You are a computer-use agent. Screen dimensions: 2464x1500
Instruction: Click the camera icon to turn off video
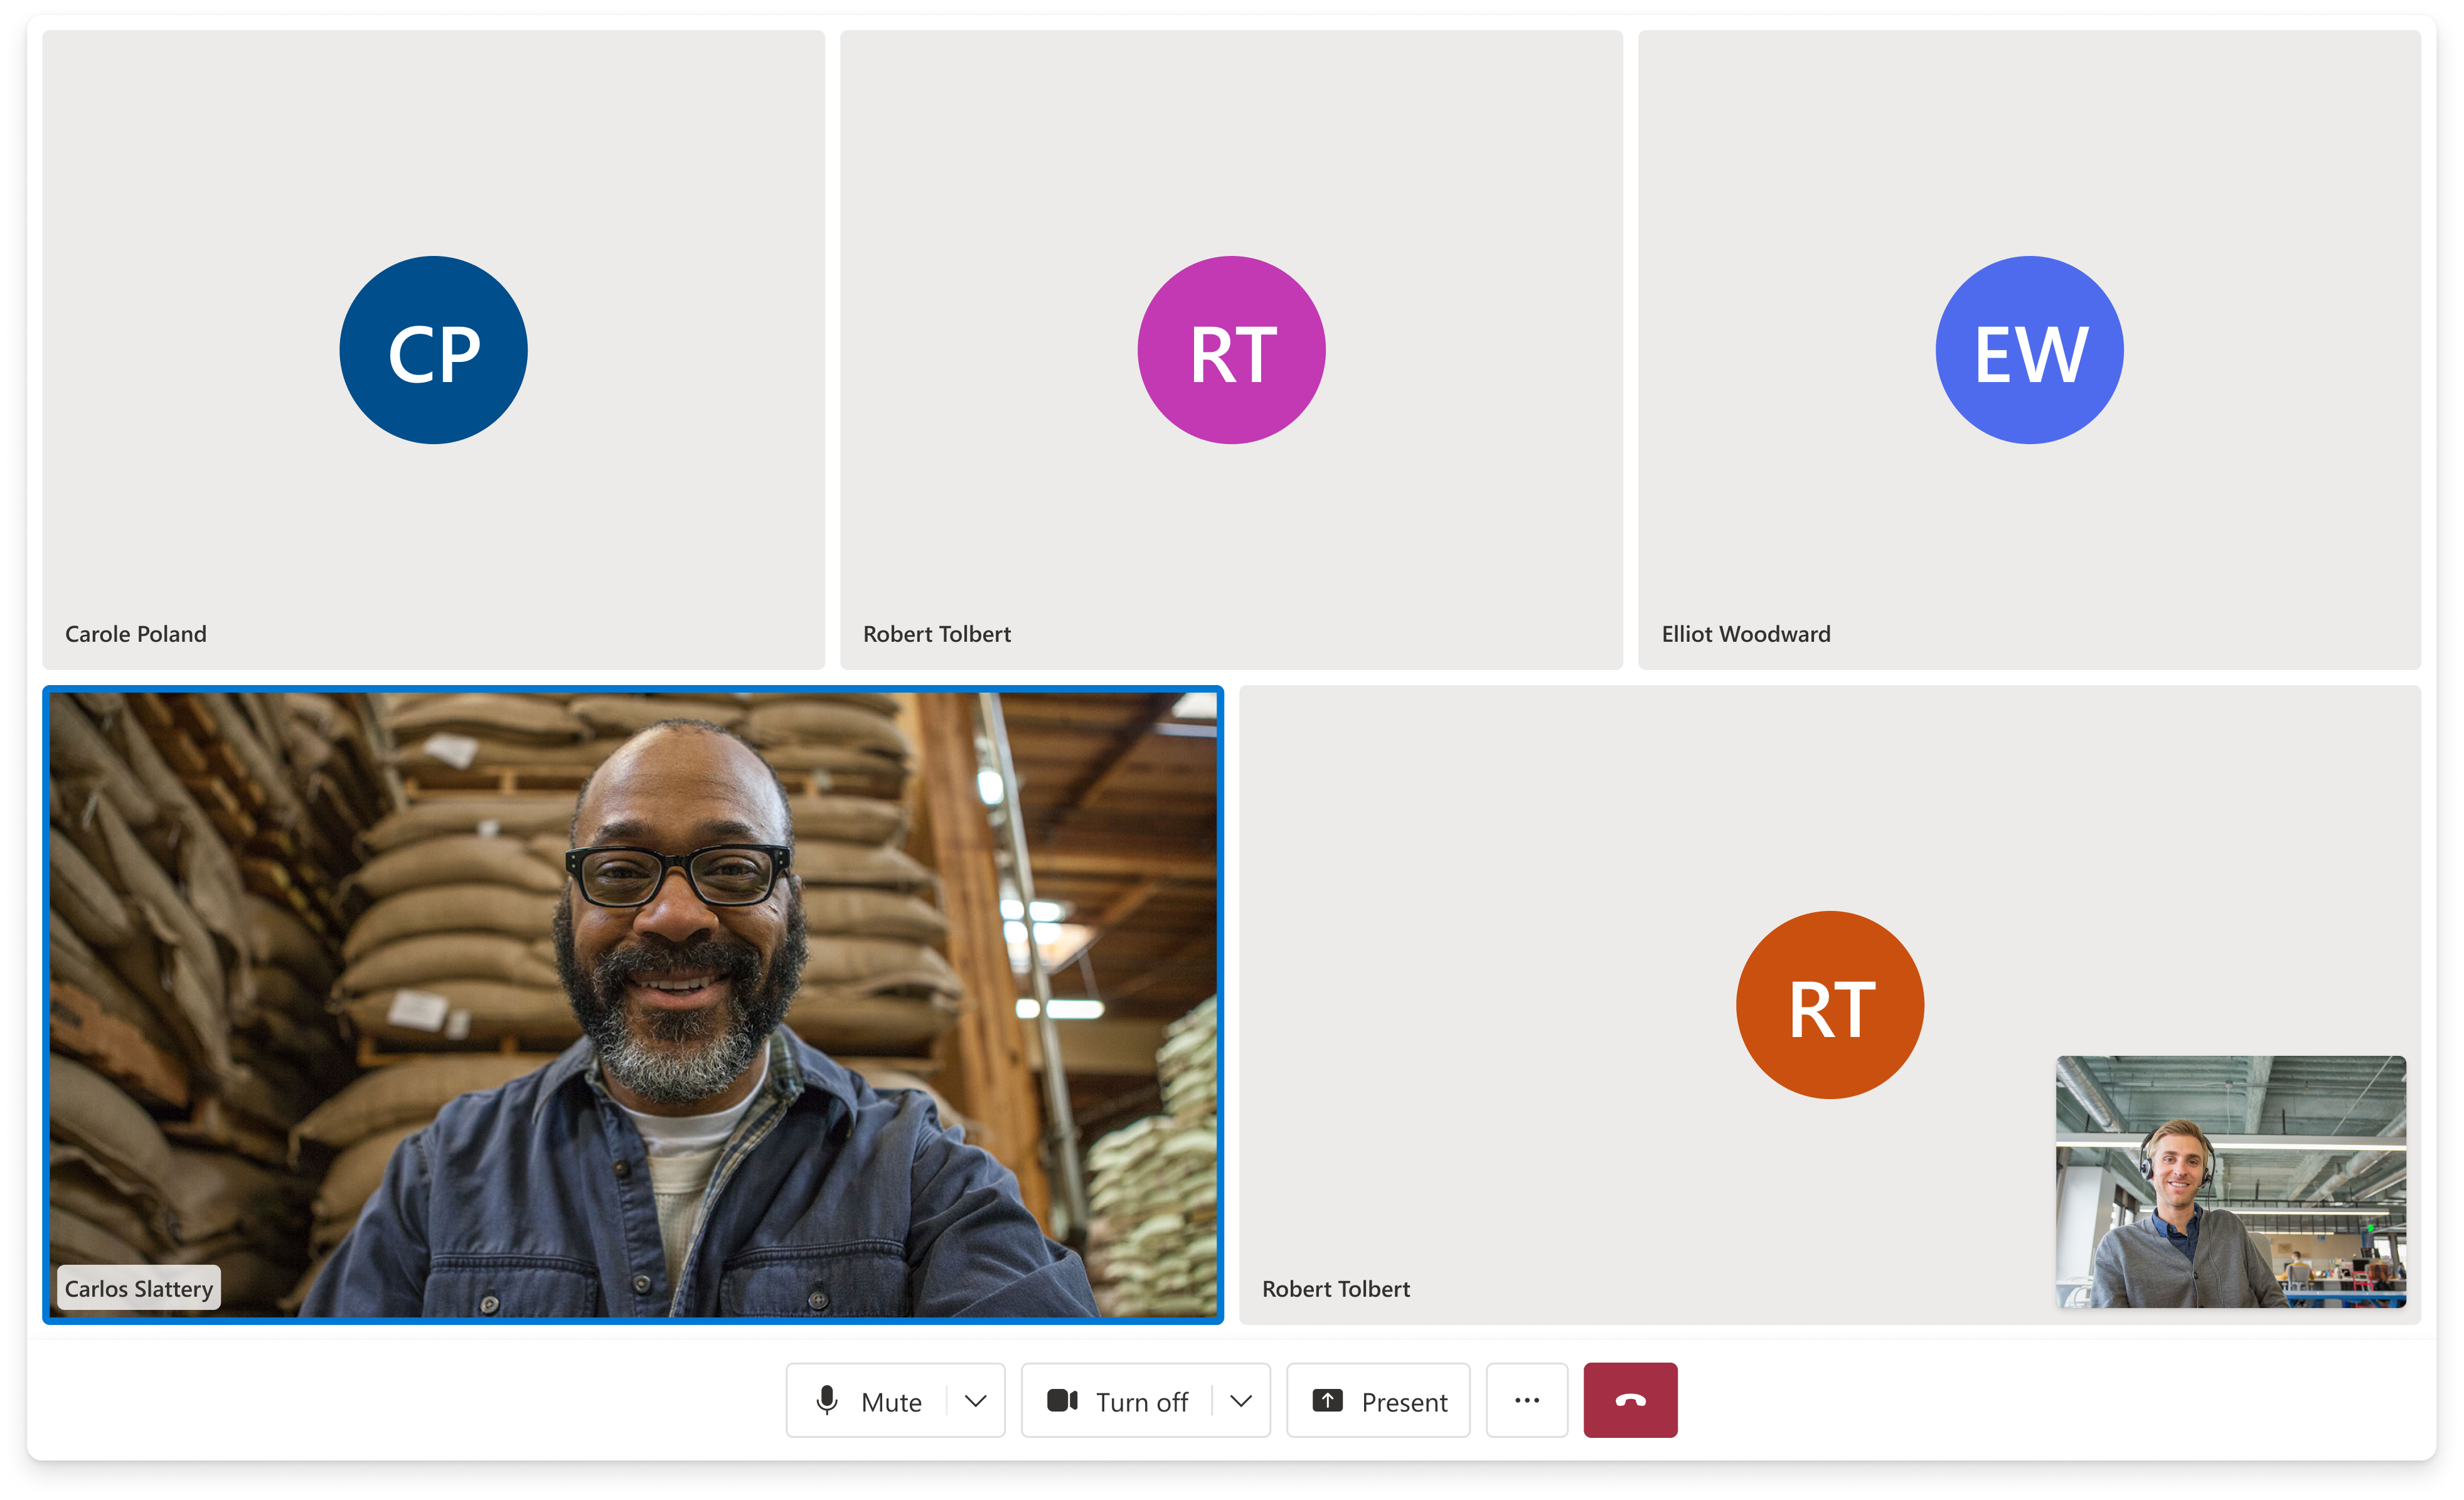[1063, 1401]
